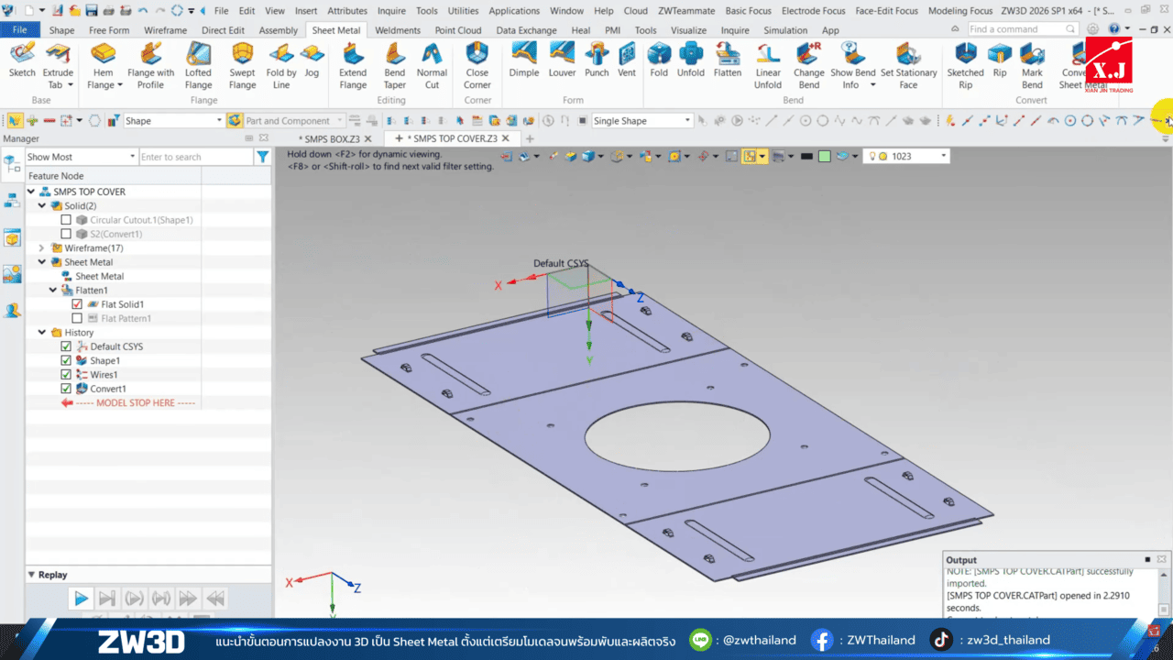Uncheck the Convert1 history node
The width and height of the screenshot is (1173, 660).
click(x=66, y=388)
